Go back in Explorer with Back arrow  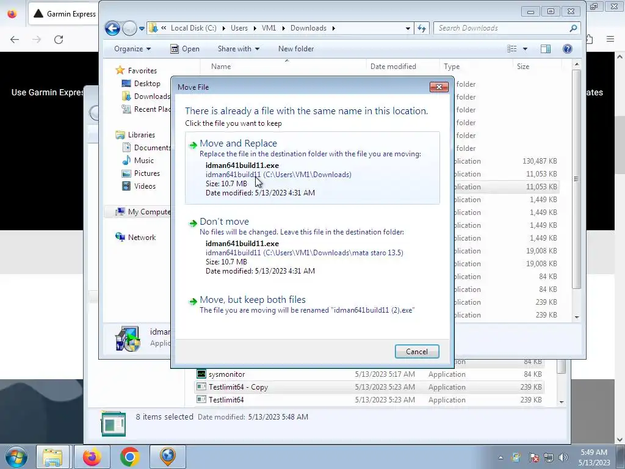pyautogui.click(x=112, y=28)
